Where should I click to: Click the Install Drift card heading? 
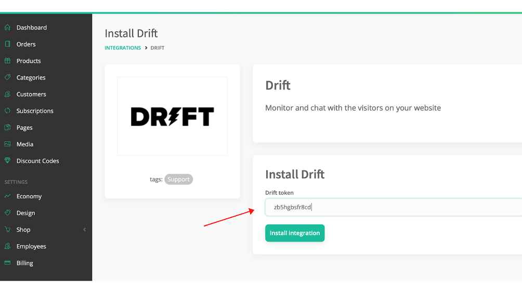coord(295,174)
